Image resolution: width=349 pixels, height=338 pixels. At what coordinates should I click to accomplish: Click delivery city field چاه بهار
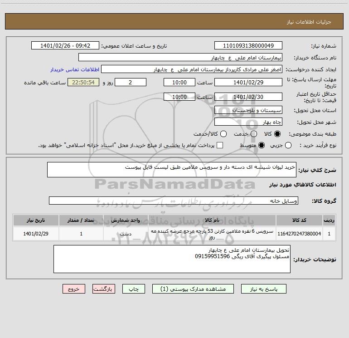point(248,122)
